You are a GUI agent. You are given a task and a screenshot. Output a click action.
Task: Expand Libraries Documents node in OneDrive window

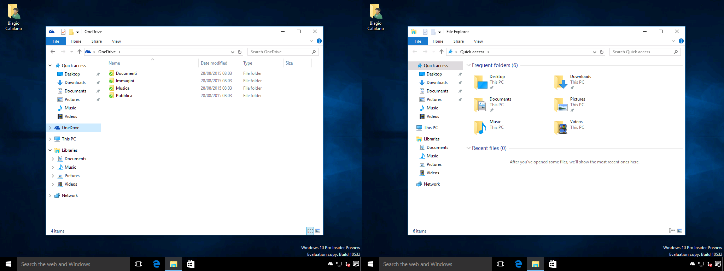(53, 159)
